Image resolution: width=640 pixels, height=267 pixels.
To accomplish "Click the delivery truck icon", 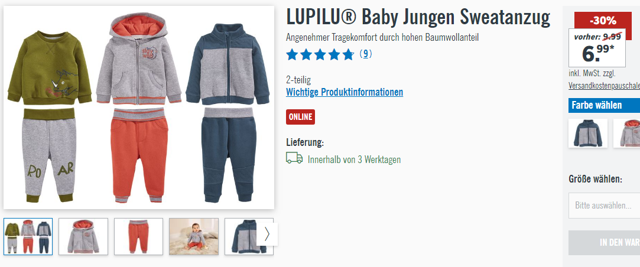I will pyautogui.click(x=294, y=158).
